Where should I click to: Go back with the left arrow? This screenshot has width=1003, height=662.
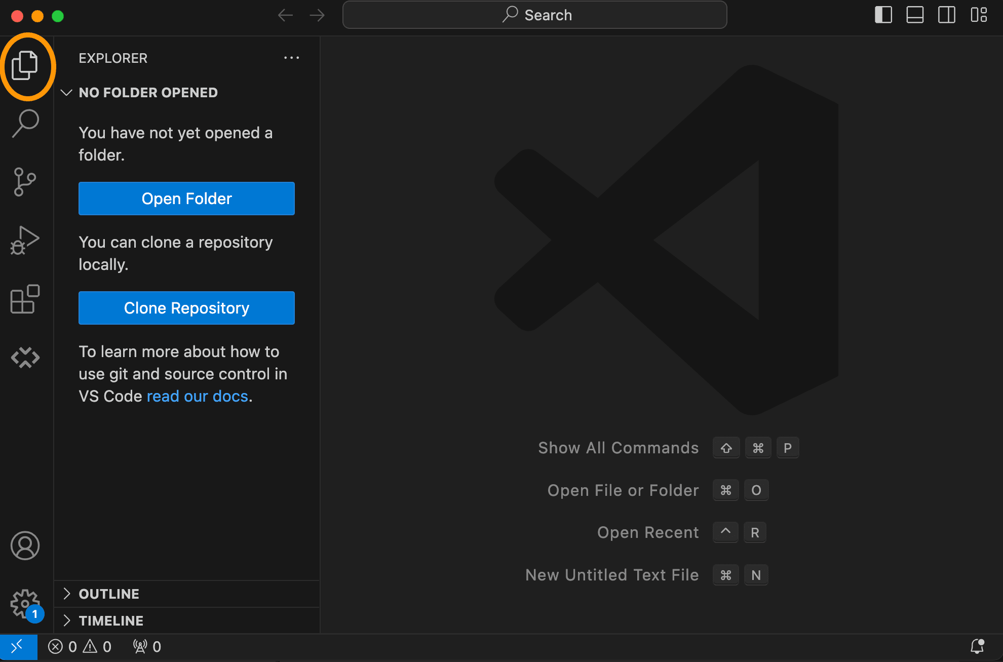(286, 15)
